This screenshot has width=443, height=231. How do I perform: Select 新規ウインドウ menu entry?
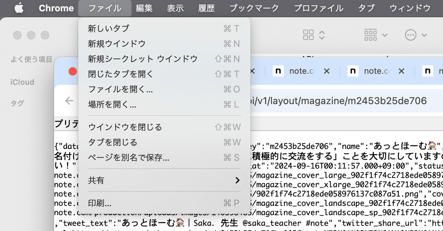point(165,44)
